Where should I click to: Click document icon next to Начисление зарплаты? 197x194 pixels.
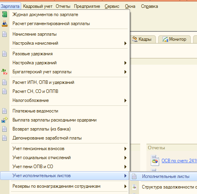tap(5, 34)
